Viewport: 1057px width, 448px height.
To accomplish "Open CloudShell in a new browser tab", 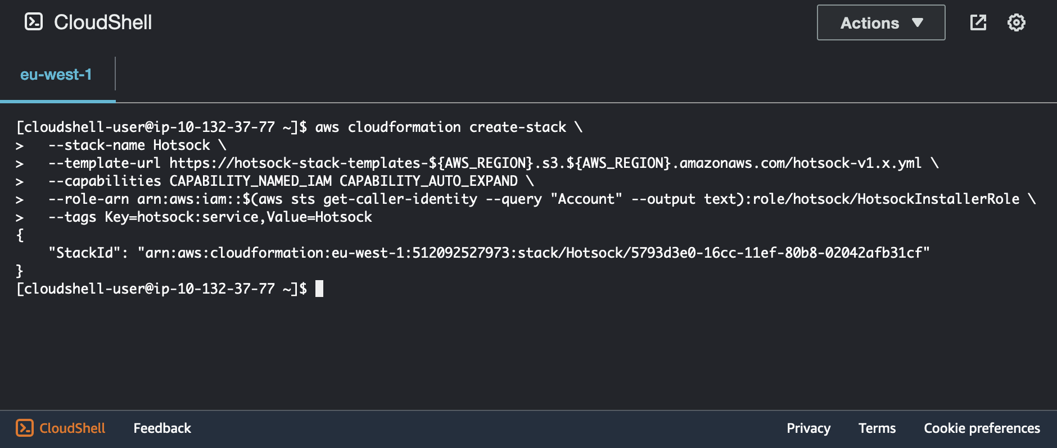I will point(978,22).
